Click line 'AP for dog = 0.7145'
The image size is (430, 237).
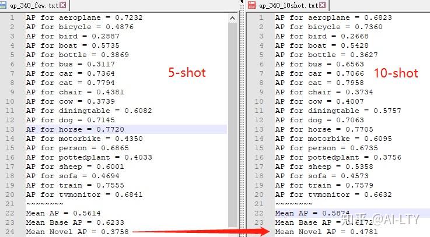tap(71, 120)
